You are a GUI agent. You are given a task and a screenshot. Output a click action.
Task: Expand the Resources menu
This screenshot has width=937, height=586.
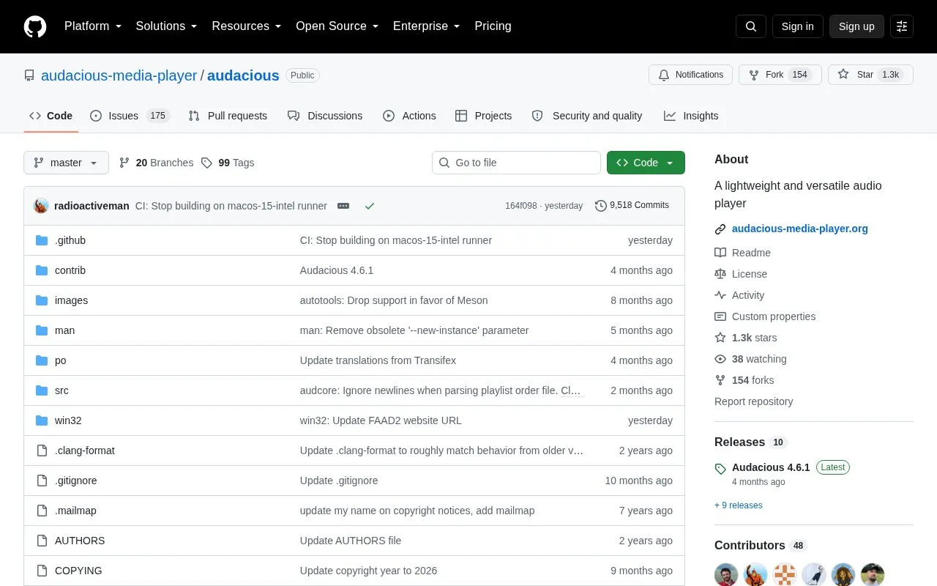(247, 26)
